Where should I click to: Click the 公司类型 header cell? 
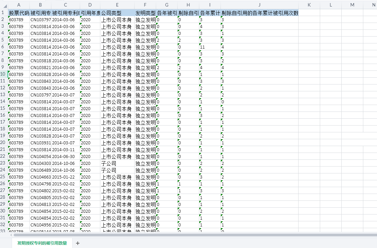point(117,13)
